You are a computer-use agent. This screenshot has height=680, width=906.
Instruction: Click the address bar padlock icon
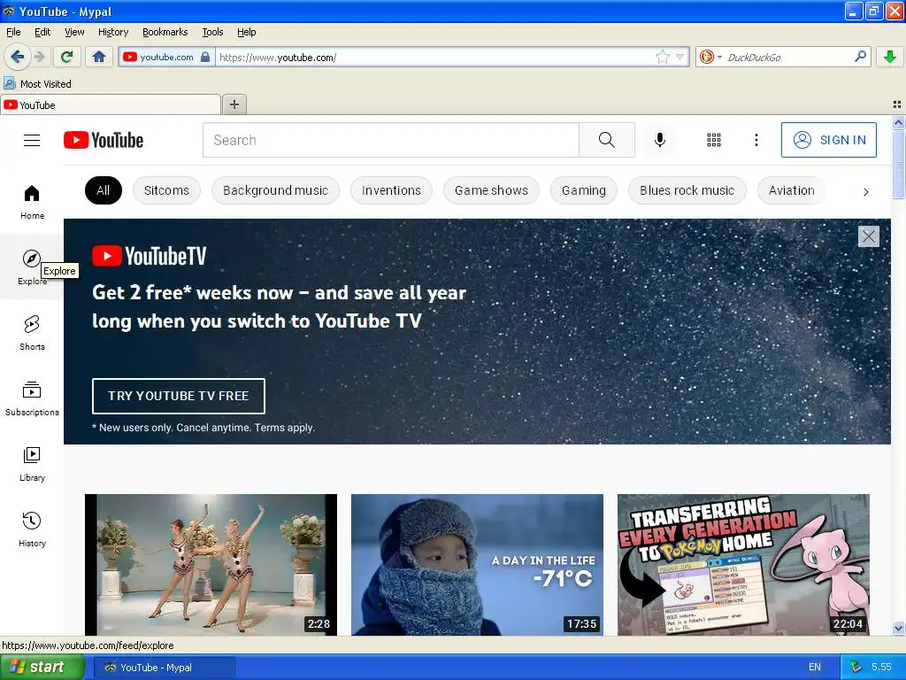(205, 57)
